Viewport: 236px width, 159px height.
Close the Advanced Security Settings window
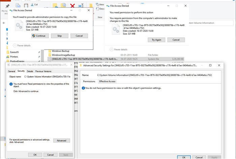[x=219, y=65]
